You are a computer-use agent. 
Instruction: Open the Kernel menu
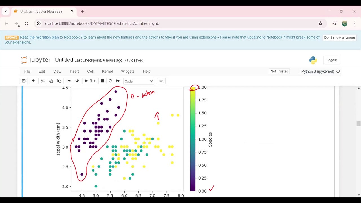pyautogui.click(x=107, y=71)
